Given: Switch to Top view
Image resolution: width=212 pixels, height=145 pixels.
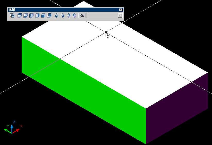Looking at the screenshot, I should [20, 15].
